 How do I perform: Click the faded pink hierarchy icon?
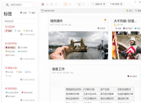(x=84, y=4)
